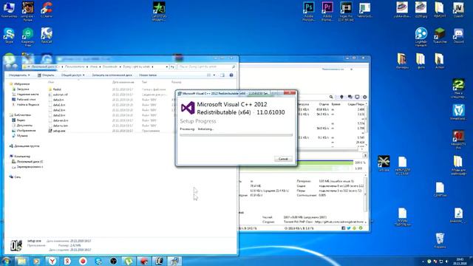Open the Упорядочить dropdown in Explorer
The height and width of the screenshot is (266, 473).
19,75
